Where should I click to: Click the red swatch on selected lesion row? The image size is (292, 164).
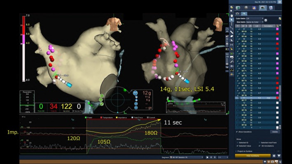[x=277, y=98]
